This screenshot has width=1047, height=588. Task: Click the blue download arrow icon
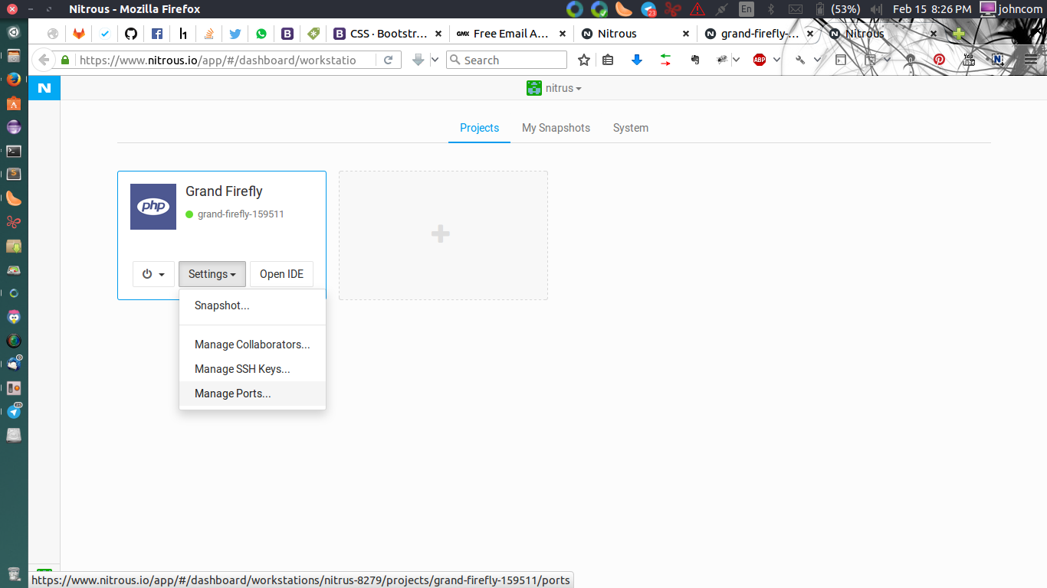tap(637, 60)
